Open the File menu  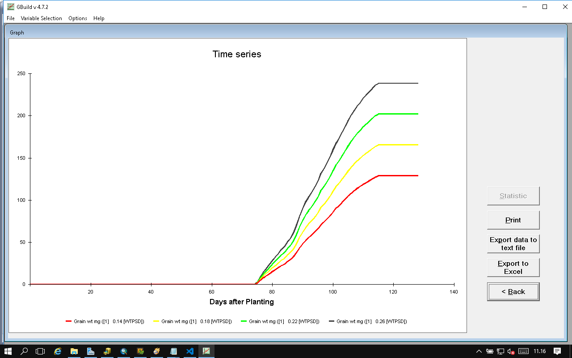11,18
